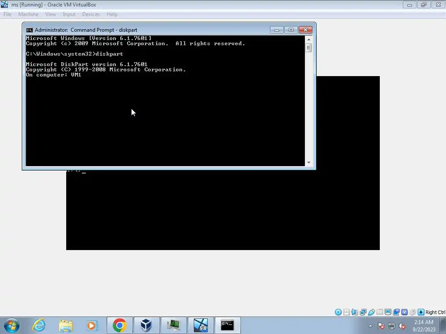This screenshot has width=446, height=334.
Task: Switch to Command Prompt taskbar button
Action: [227, 325]
